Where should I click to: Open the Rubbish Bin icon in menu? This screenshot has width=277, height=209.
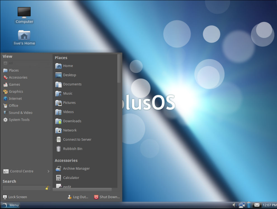pos(58,149)
